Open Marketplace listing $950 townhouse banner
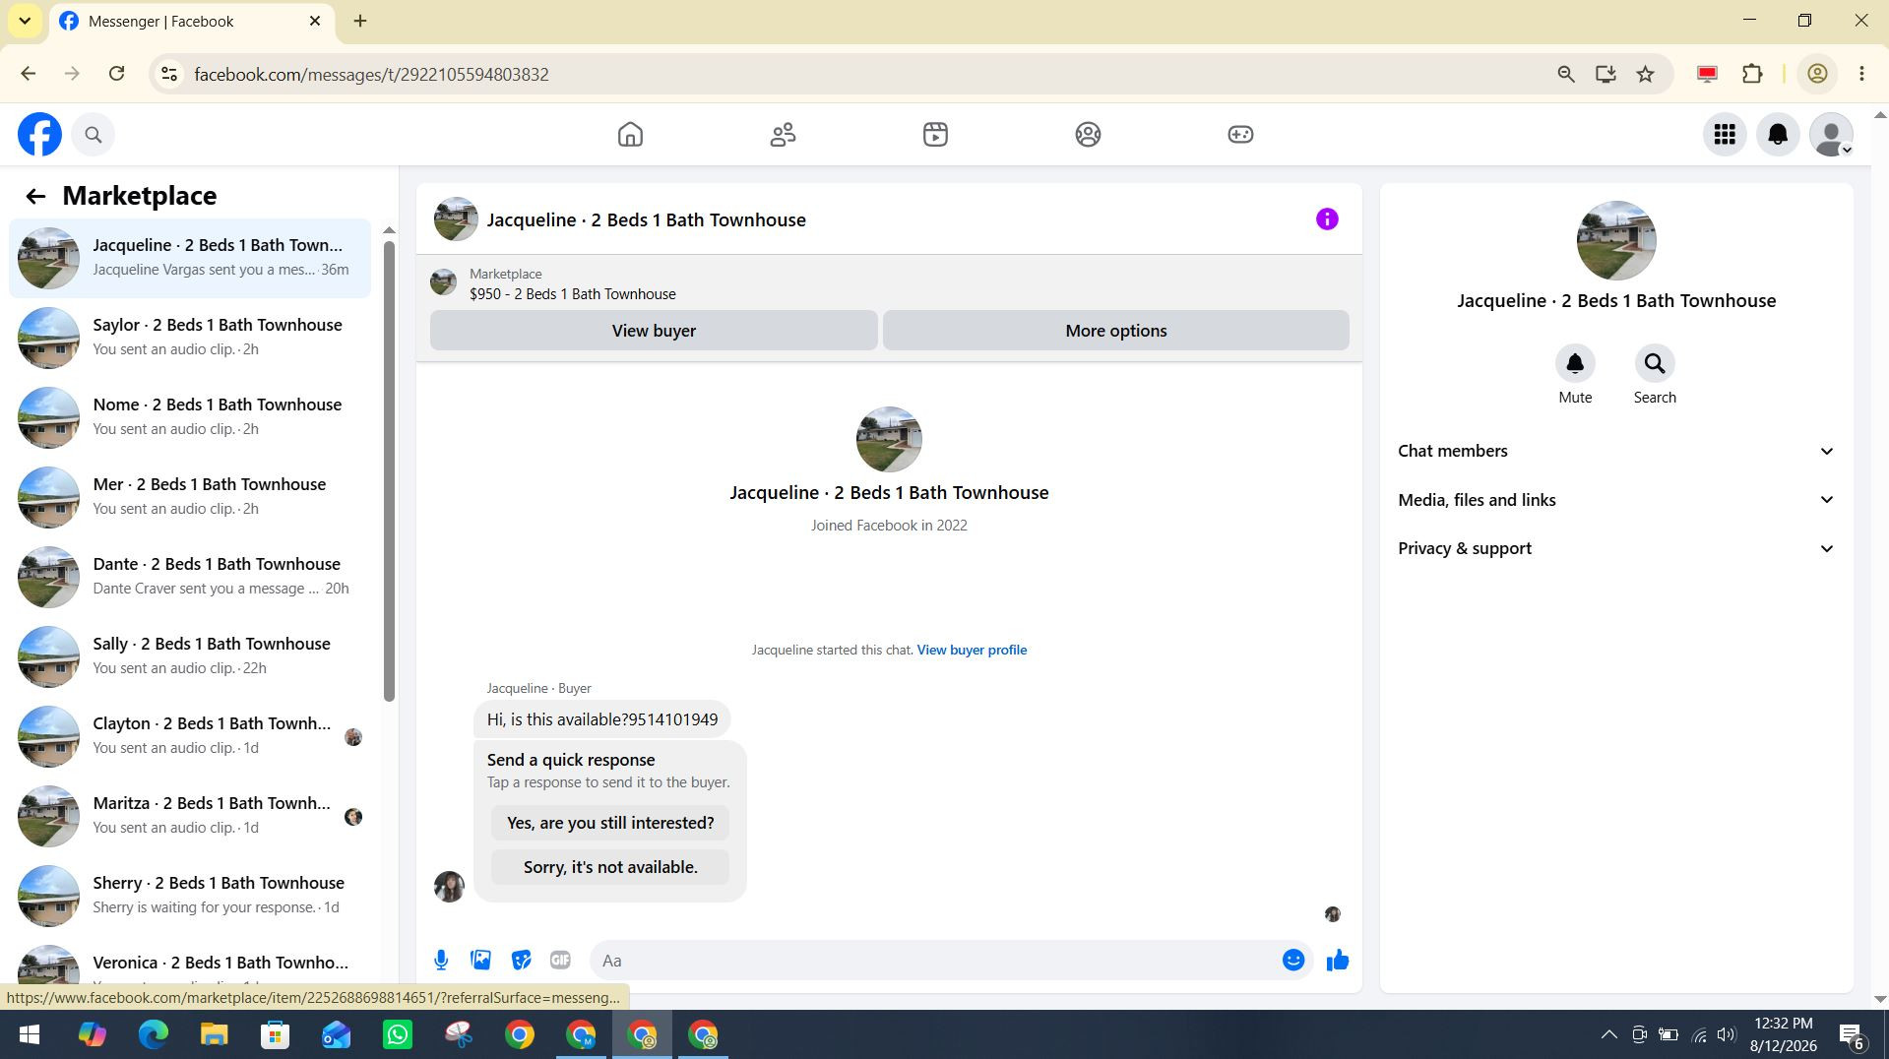 pos(889,283)
